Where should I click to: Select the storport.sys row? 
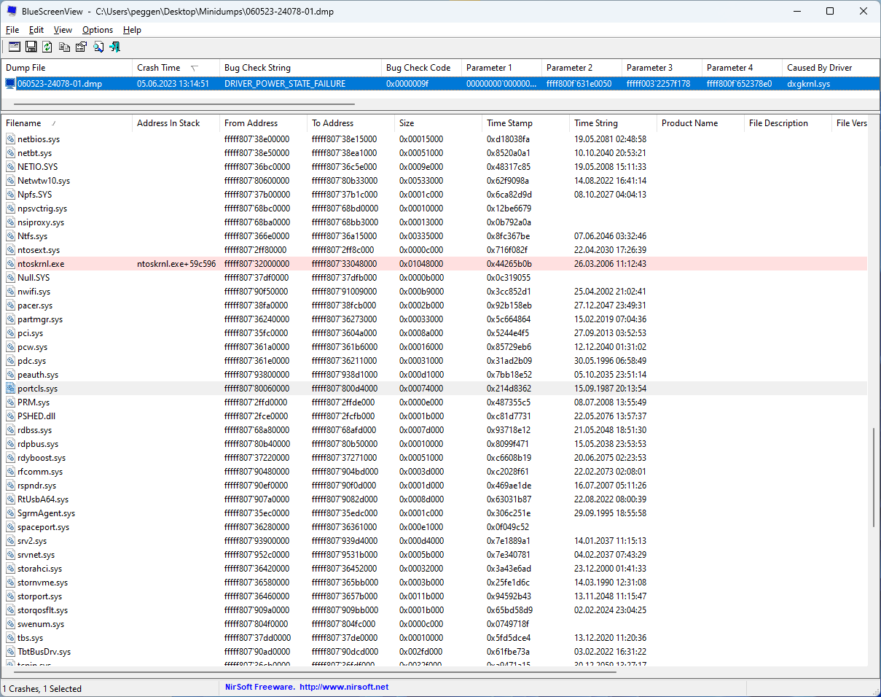435,596
